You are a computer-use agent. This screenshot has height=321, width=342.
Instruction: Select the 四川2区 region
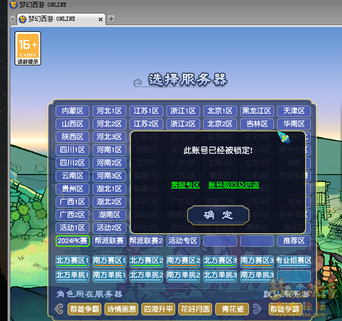pos(72,163)
